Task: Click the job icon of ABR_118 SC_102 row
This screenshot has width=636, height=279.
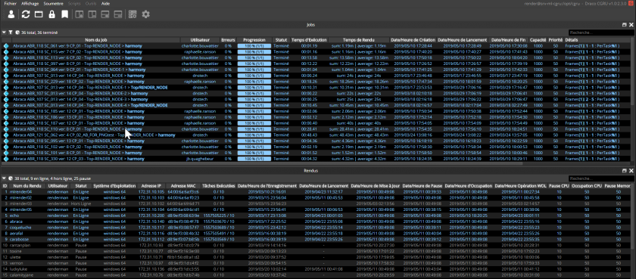Action: tap(6, 147)
